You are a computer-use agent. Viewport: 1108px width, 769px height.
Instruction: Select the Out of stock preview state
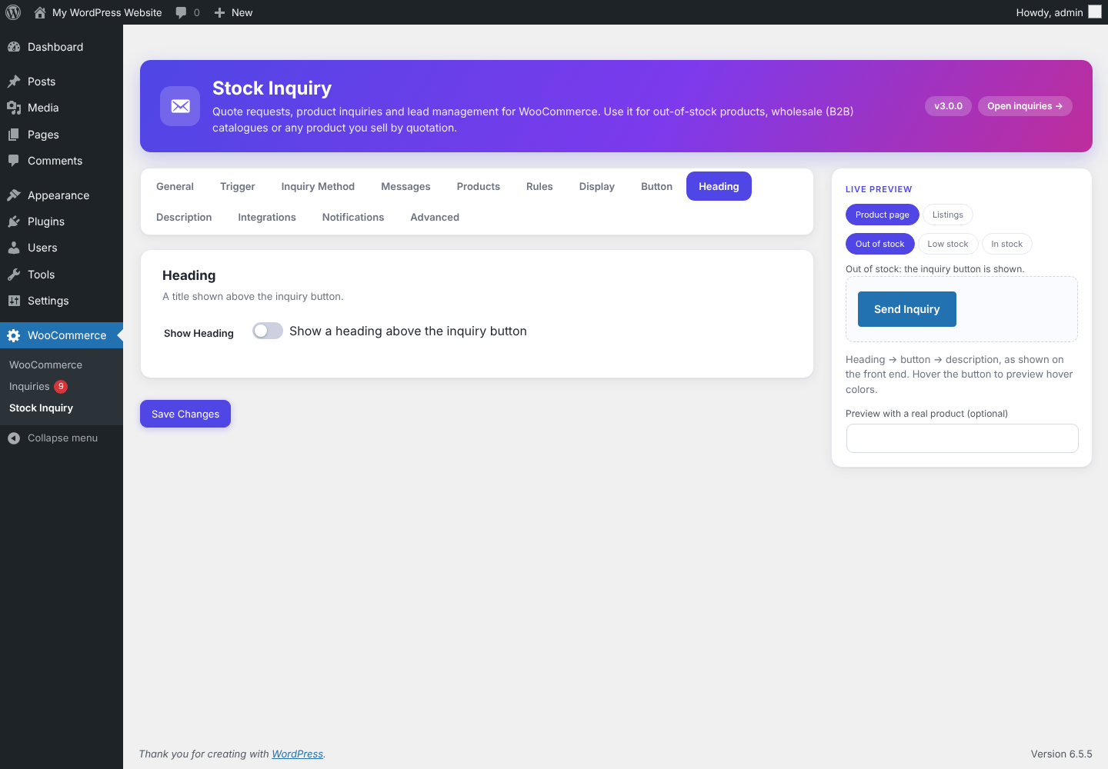tap(880, 244)
